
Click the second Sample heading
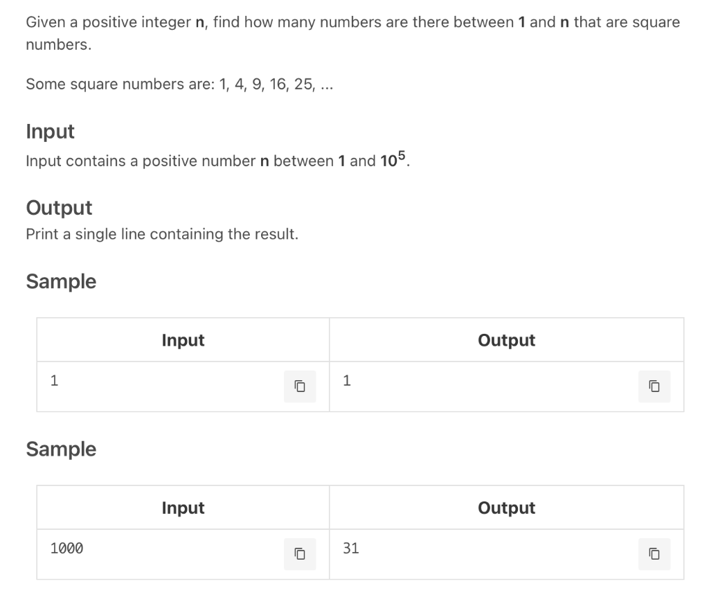click(61, 449)
